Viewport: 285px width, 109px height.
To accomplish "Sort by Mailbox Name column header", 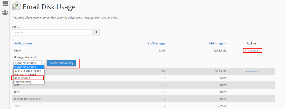I will coord(23,43).
